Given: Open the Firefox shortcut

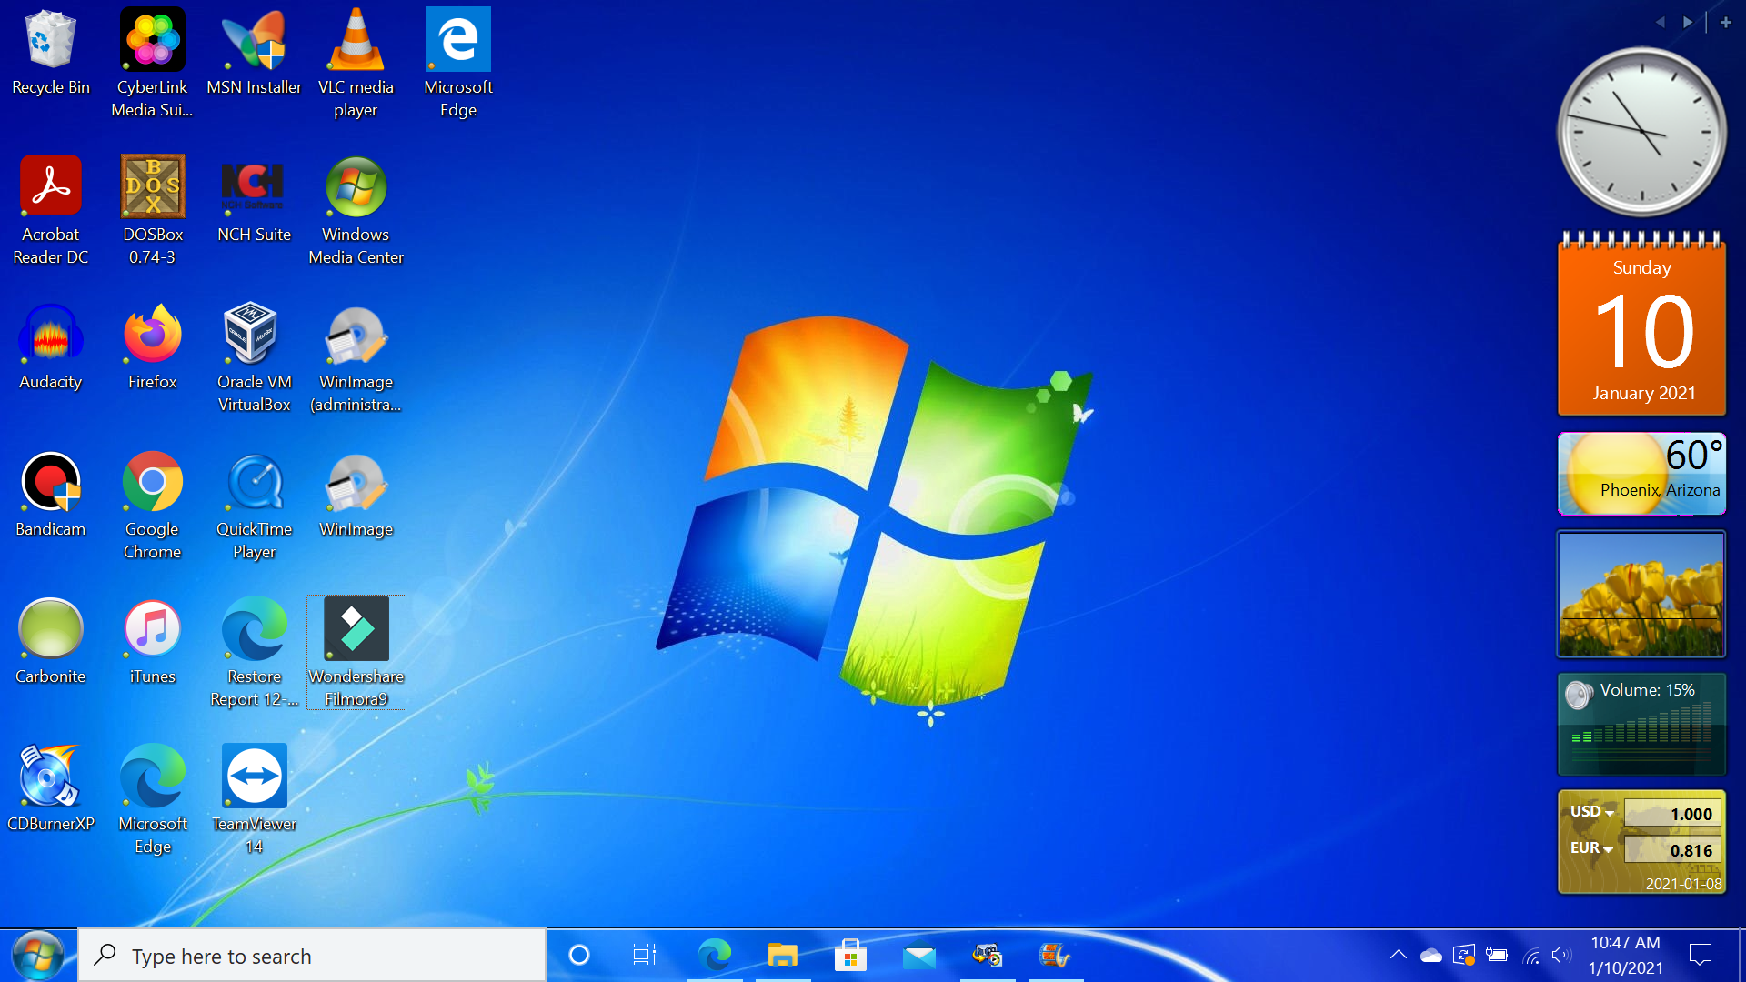Looking at the screenshot, I should (152, 346).
